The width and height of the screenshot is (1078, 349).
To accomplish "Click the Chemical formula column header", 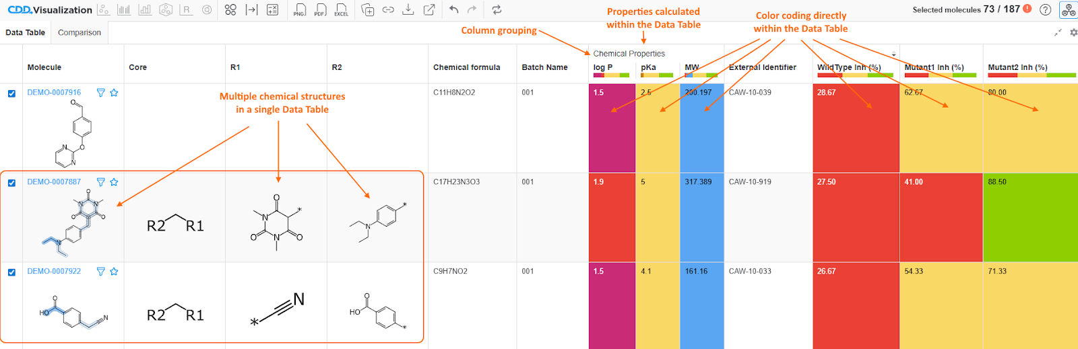I will 466,67.
